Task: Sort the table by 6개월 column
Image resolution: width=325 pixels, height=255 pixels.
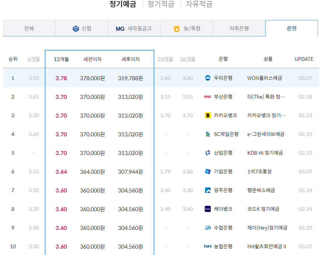Action: point(33,59)
